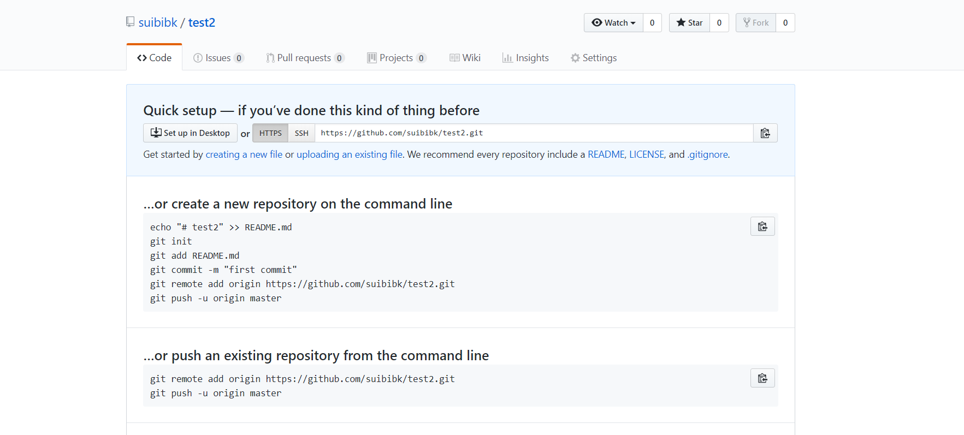Open the repository Settings tab
Screen dimensions: 964x435
594,58
